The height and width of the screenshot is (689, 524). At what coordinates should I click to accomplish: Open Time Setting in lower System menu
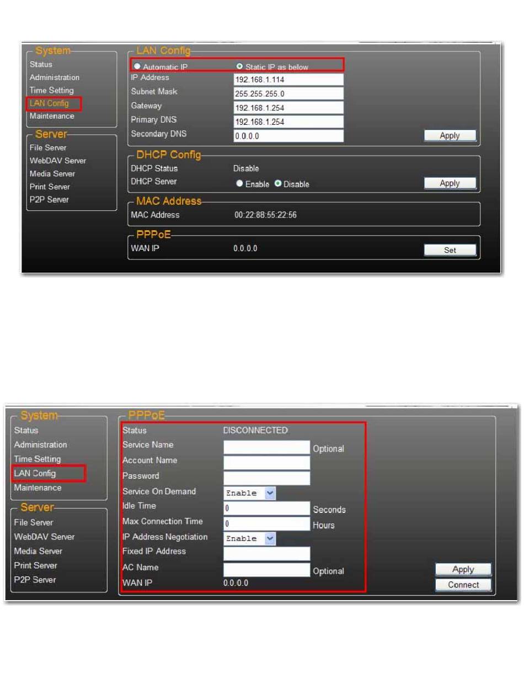(38, 459)
